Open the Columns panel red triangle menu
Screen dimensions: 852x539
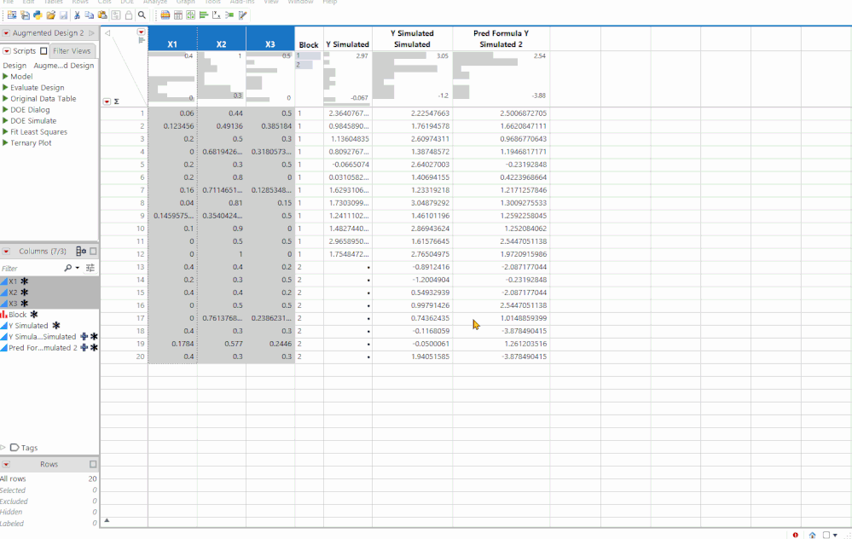click(x=6, y=251)
